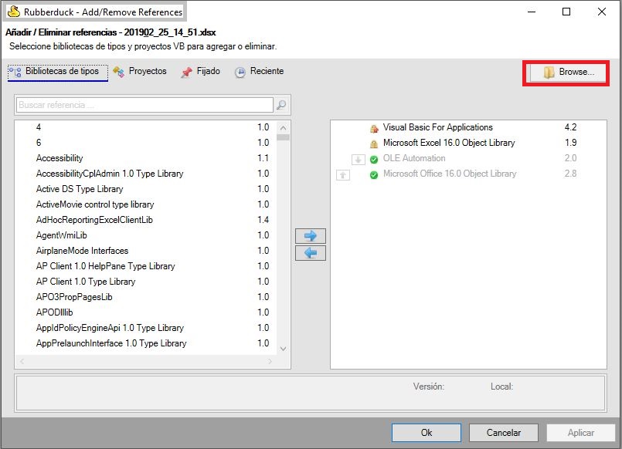The width and height of the screenshot is (622, 449).
Task: Close the Add/Remove References dialog
Action: coord(602,12)
